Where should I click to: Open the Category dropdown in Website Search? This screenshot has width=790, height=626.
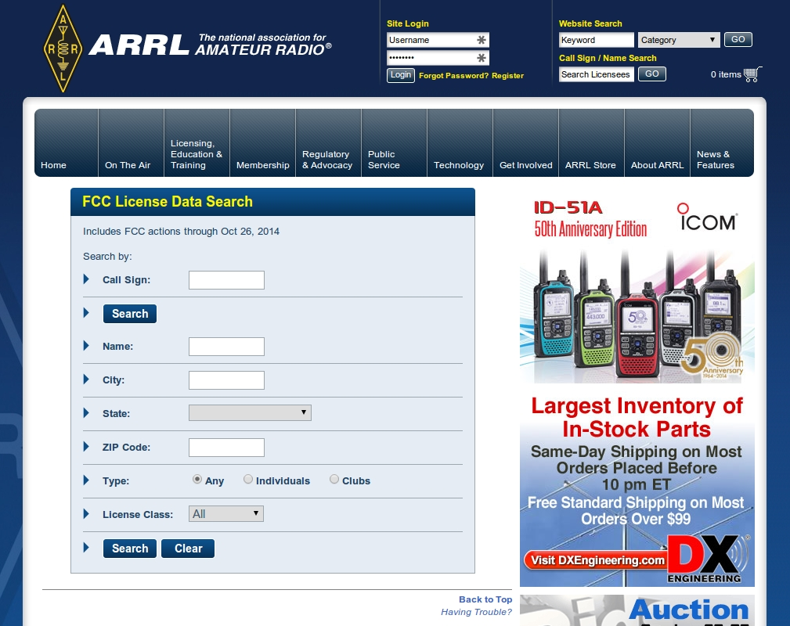click(x=679, y=40)
